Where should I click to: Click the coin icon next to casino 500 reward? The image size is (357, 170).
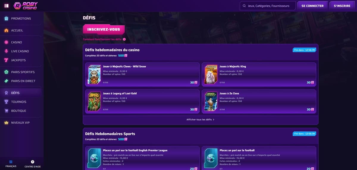coord(126,56)
